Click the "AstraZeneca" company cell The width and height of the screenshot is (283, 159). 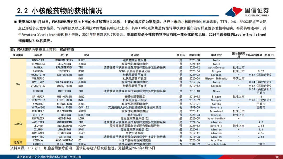tap(216, 67)
